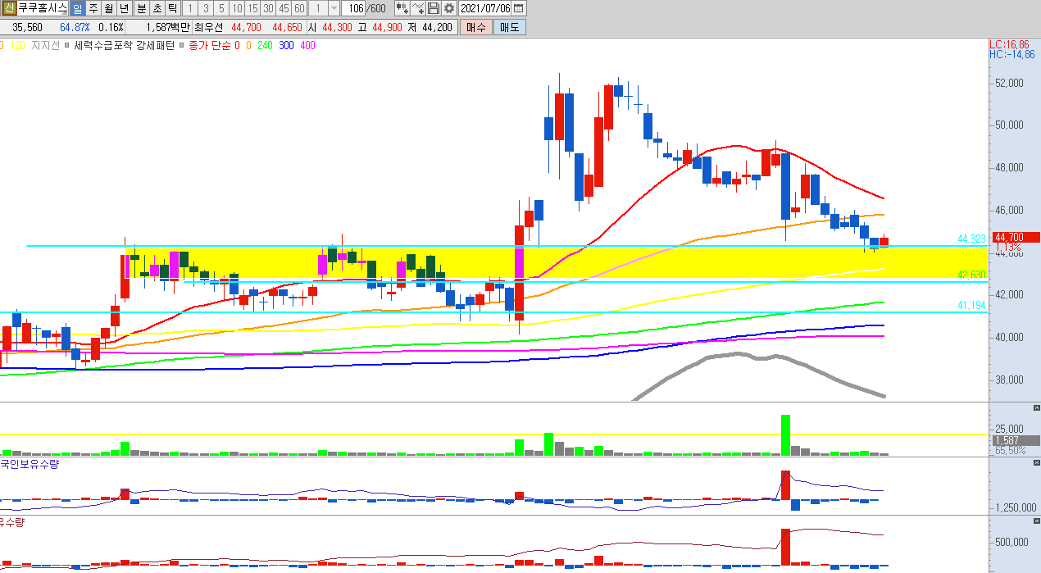Choose the 60 interval preset button
1041x573 pixels.
click(299, 8)
